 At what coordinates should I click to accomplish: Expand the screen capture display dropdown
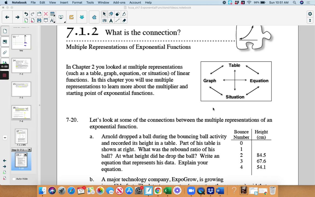65,22
